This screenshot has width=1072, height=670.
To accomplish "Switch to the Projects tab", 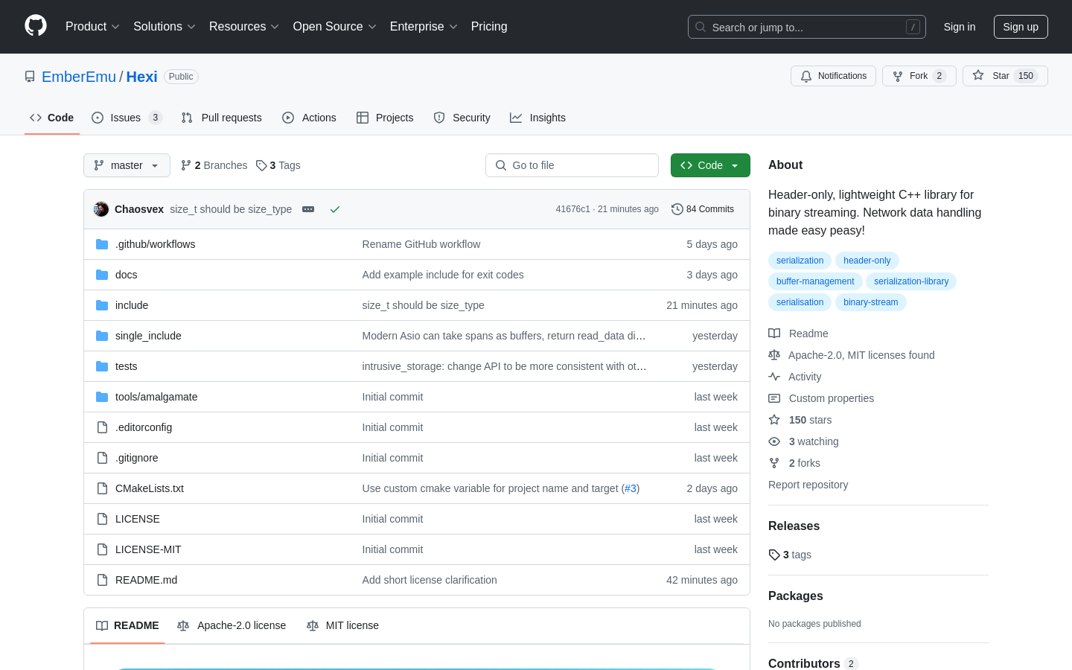I will 385,118.
